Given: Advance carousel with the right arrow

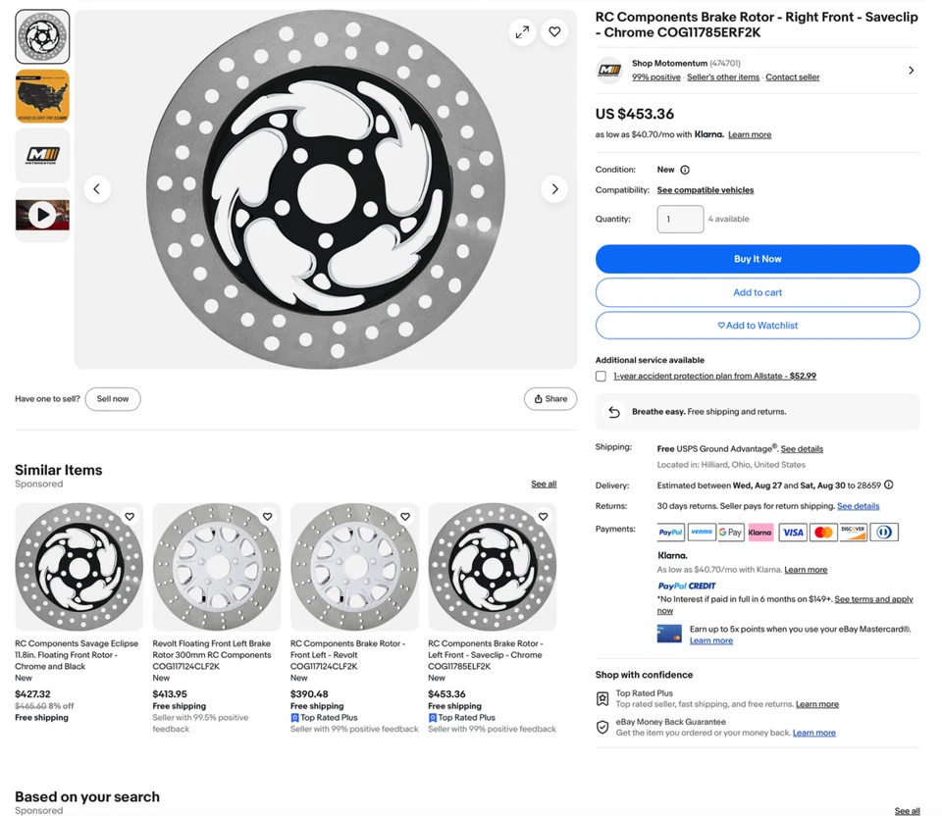Looking at the screenshot, I should click(x=555, y=188).
